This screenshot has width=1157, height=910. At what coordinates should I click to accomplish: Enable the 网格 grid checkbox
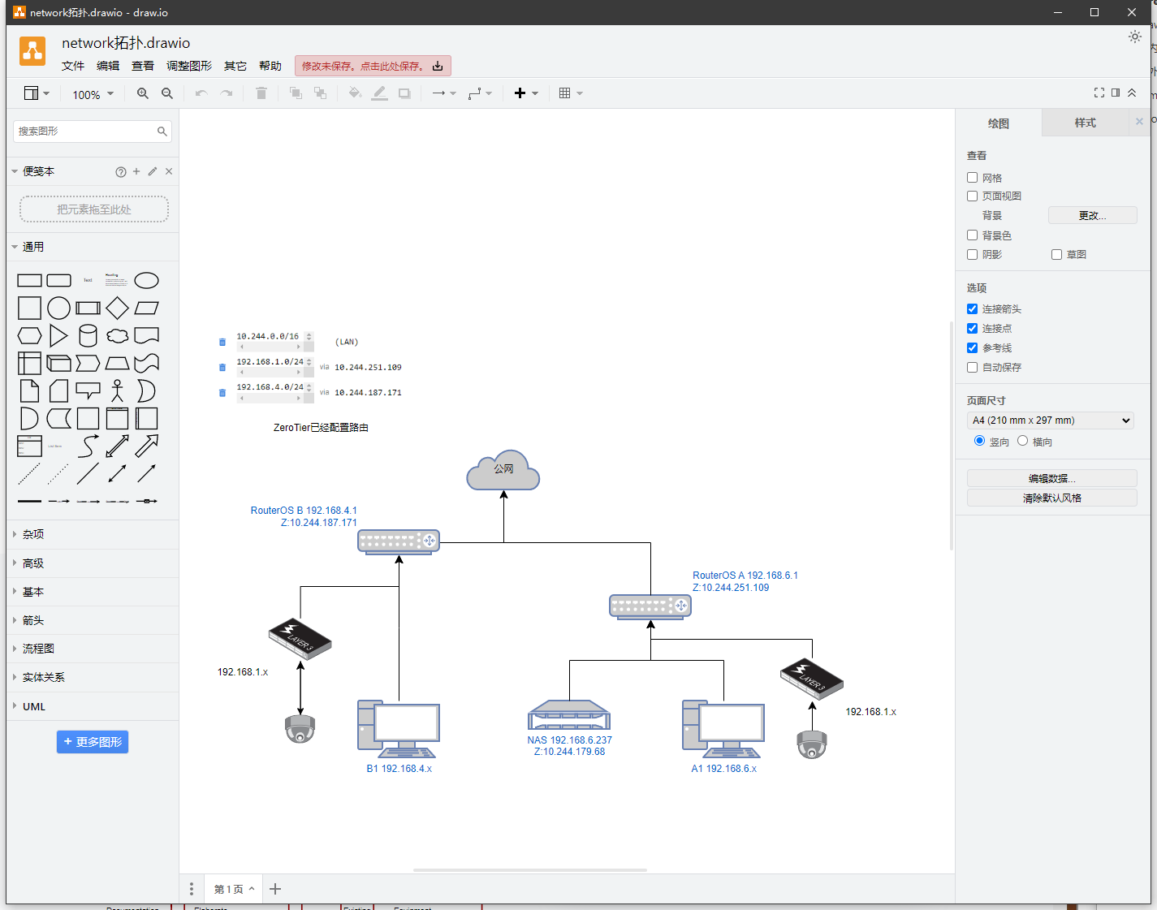pyautogui.click(x=972, y=177)
